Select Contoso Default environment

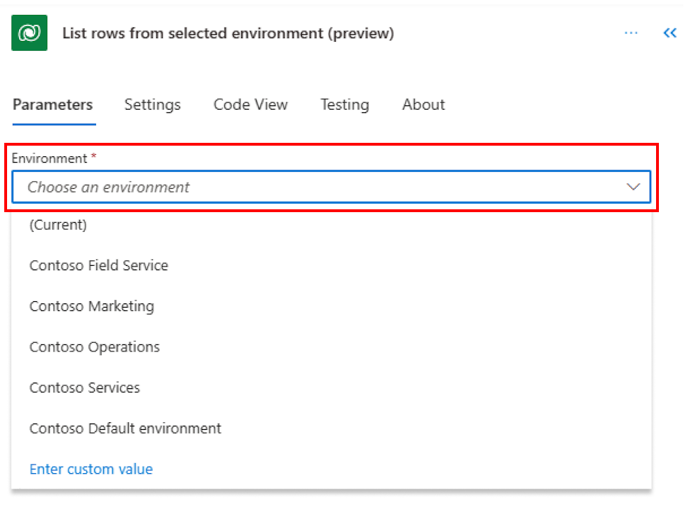coord(125,429)
